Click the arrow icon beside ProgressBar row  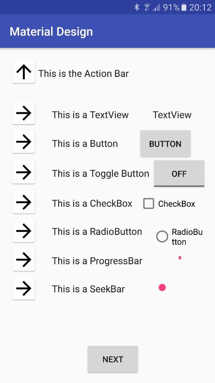tap(23, 260)
